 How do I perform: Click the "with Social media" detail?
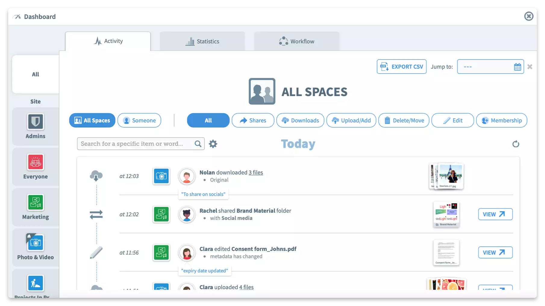[x=231, y=218]
